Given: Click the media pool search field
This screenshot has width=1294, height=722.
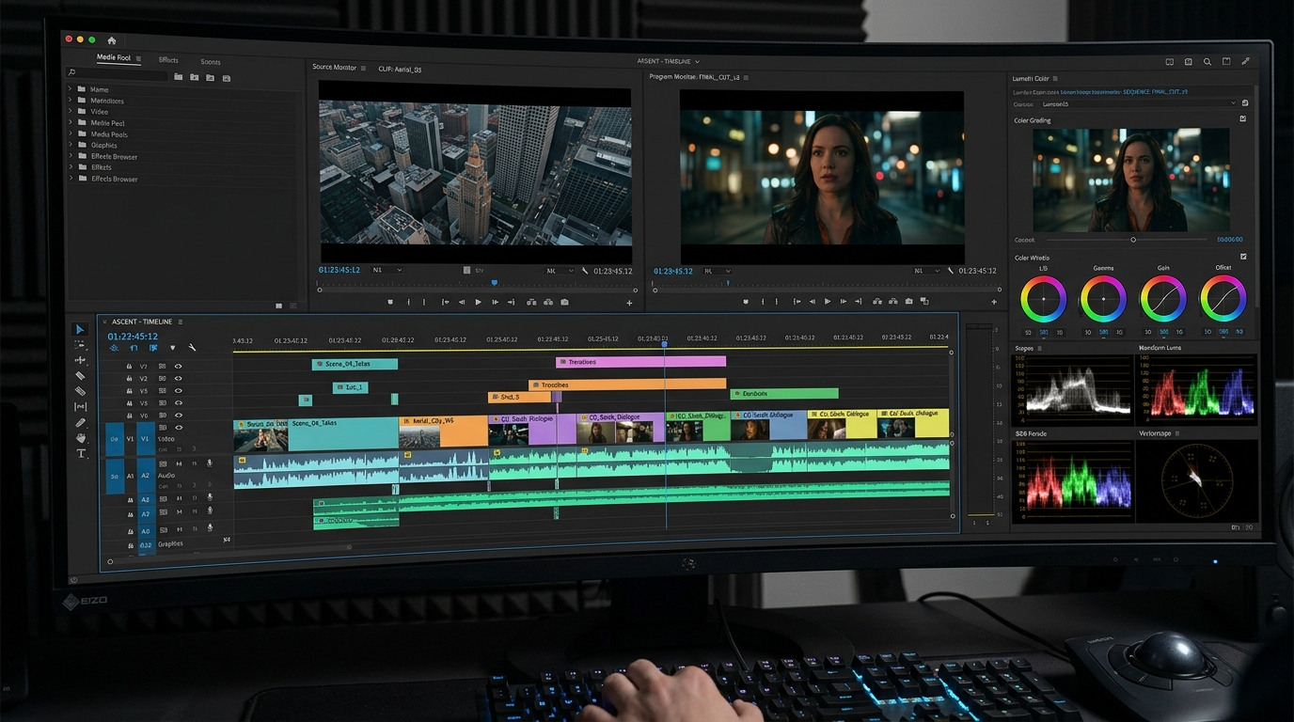Looking at the screenshot, I should (x=117, y=73).
